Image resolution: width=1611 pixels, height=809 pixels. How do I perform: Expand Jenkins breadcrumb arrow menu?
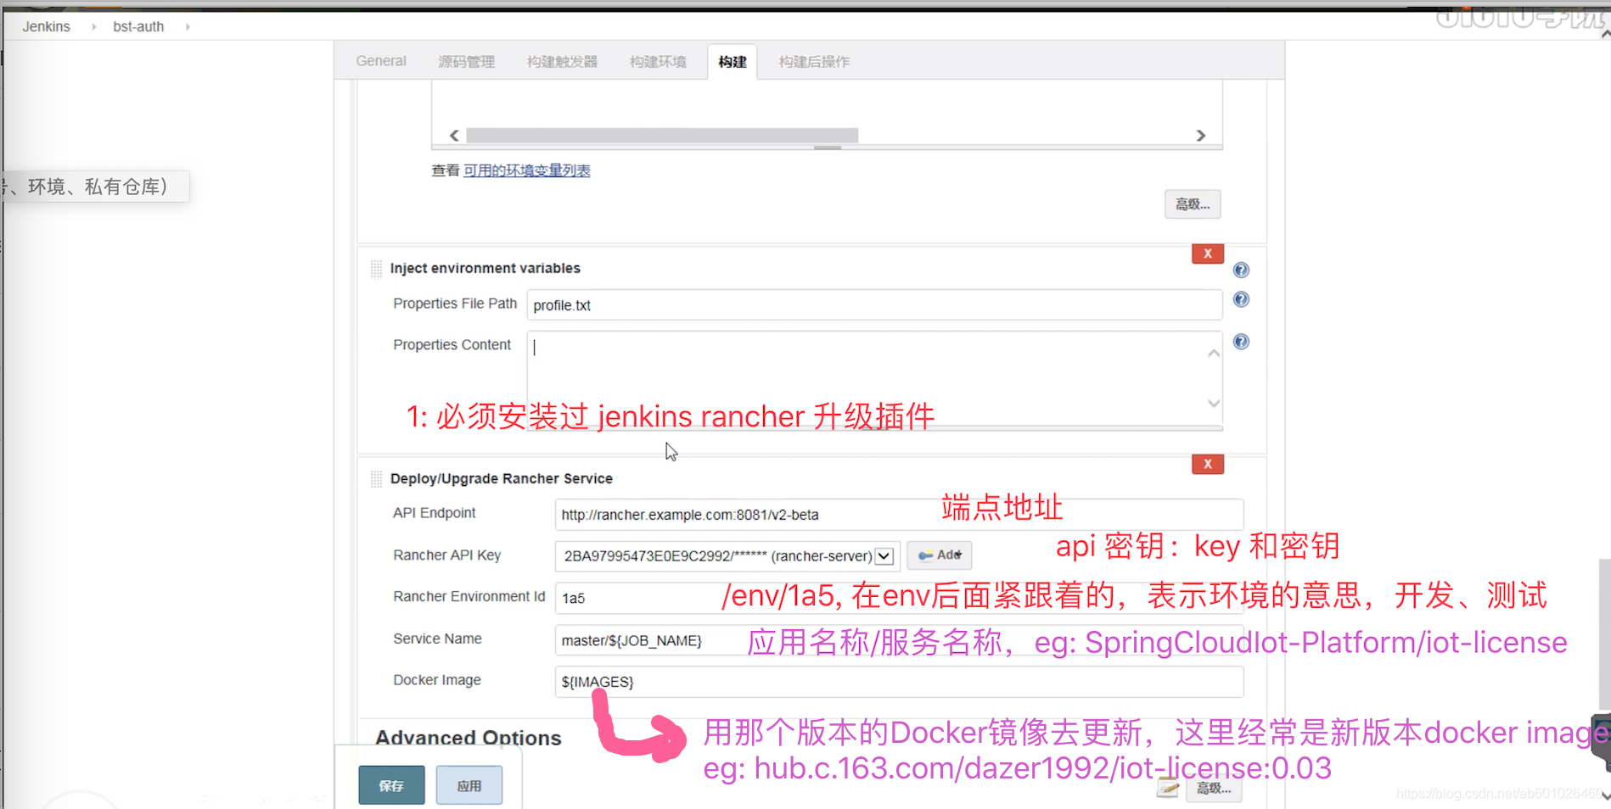coord(93,26)
